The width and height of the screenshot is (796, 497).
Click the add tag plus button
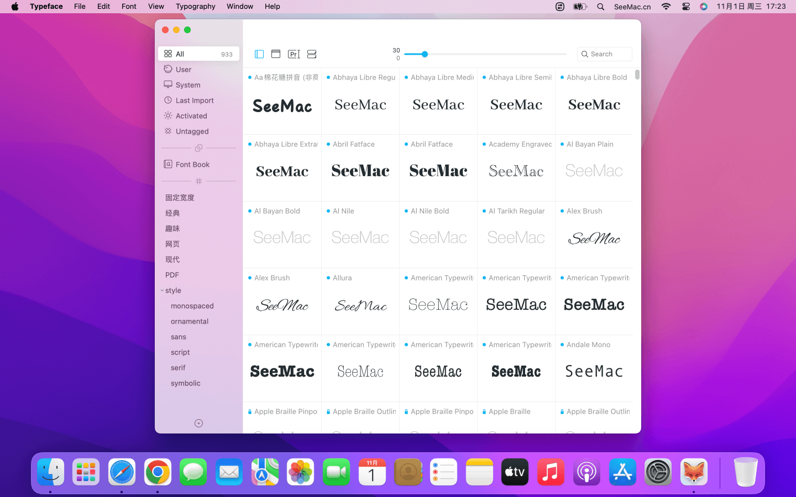tap(199, 423)
